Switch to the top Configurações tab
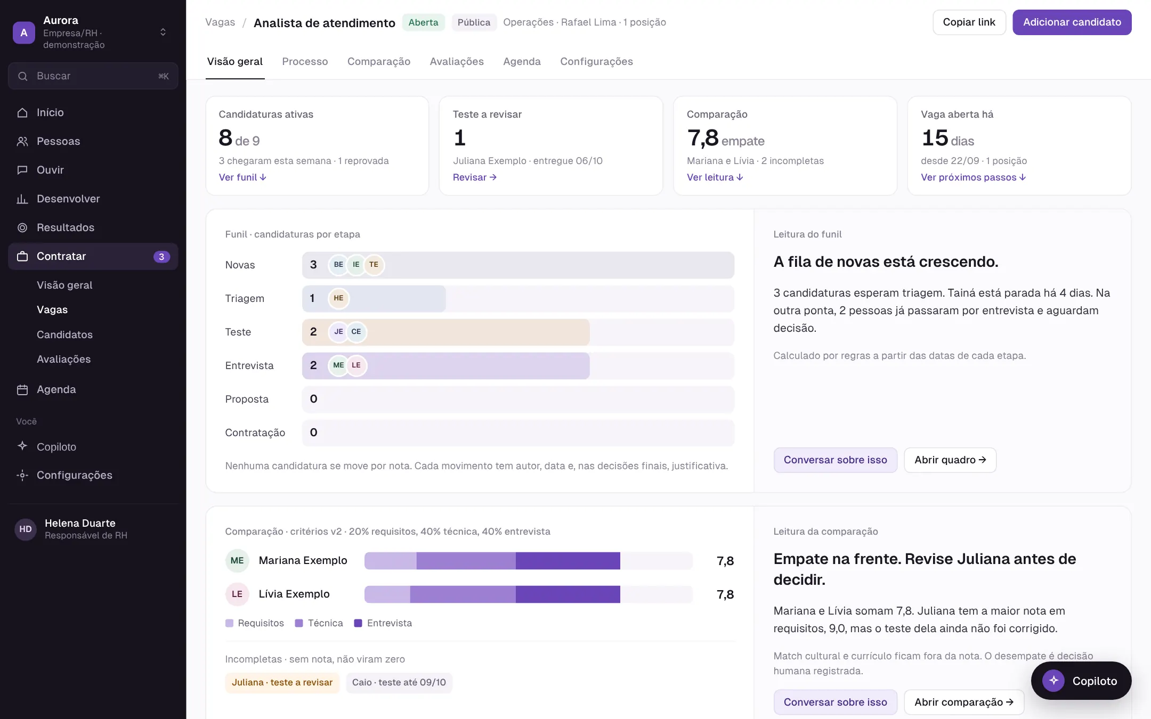 point(596,61)
